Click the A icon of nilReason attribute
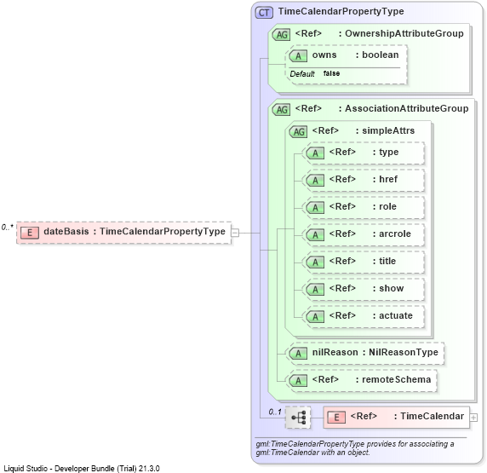The height and width of the screenshot is (473, 487). (x=298, y=354)
